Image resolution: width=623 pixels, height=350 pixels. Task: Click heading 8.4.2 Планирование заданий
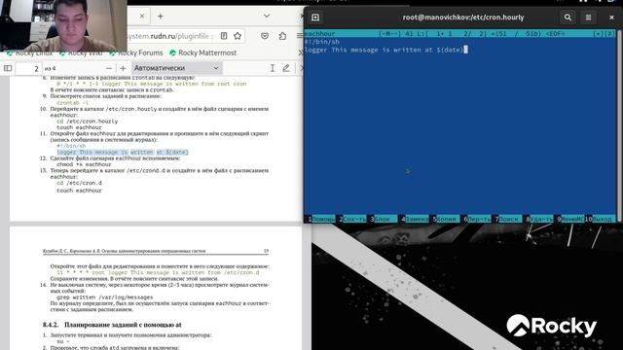pyautogui.click(x=112, y=325)
